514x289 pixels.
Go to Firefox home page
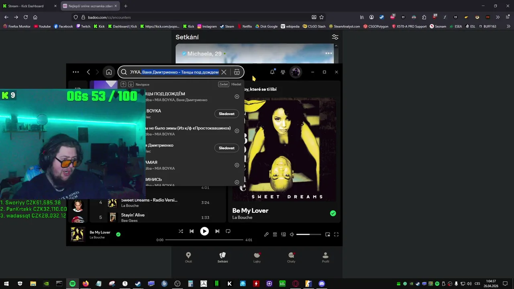pyautogui.click(x=35, y=17)
